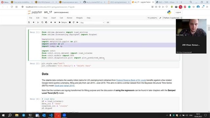
Task: Cut selected cells with the scissors icon
Action: point(38,22)
